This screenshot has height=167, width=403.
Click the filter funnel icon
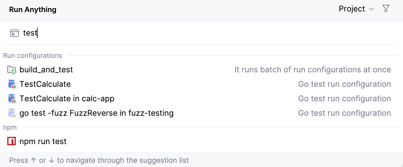(386, 9)
